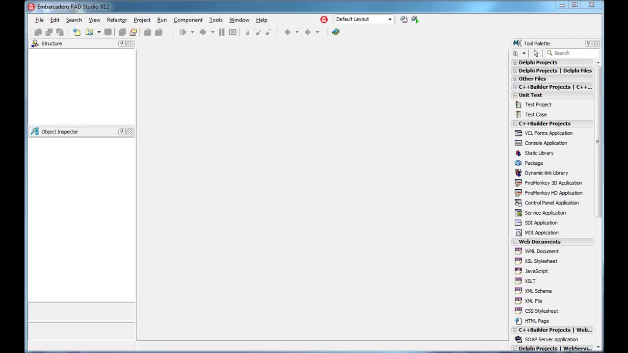Viewport: 628px width, 353px height.
Task: Expand C++Builder Projects | C++... category
Action: pyautogui.click(x=515, y=87)
